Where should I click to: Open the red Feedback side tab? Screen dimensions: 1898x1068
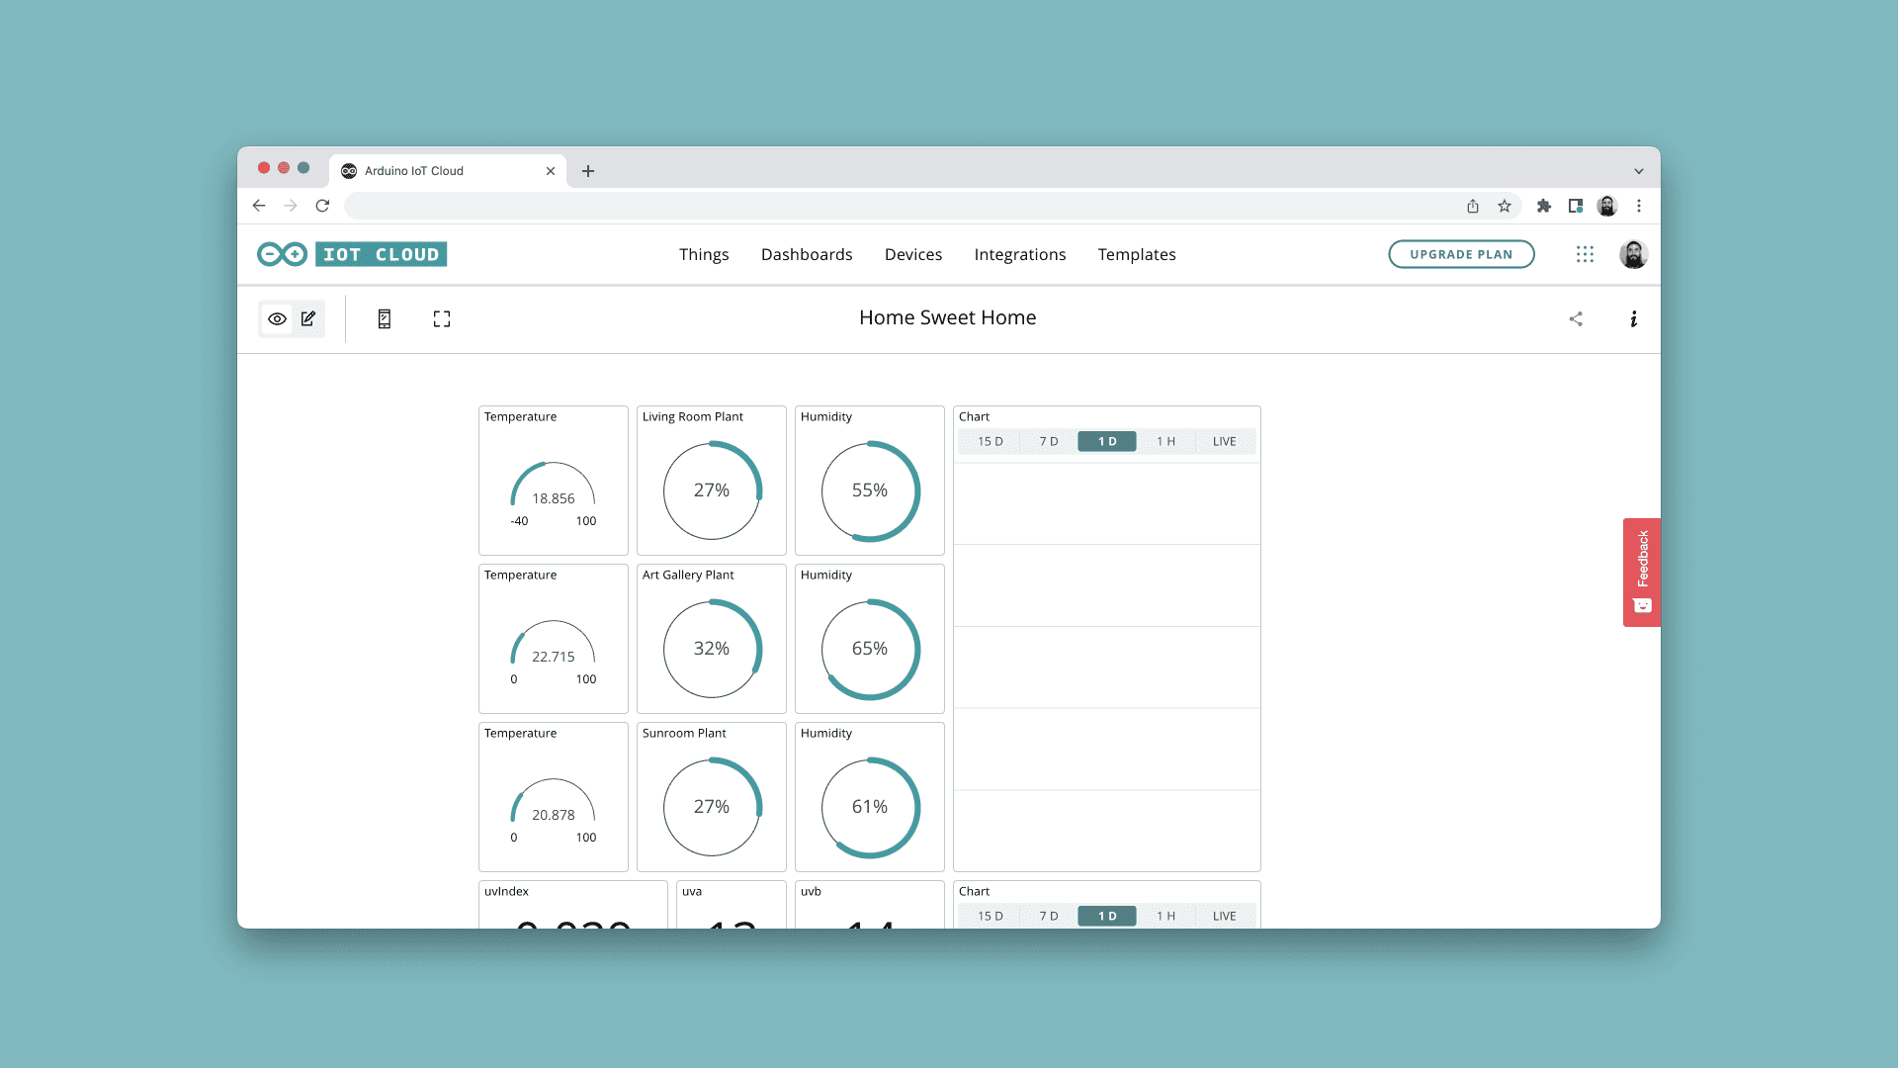[1641, 572]
